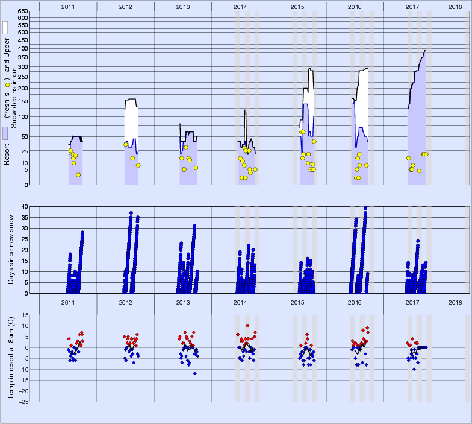The width and height of the screenshot is (472, 424).
Task: Click the 2017 snow depth peak
Action: click(x=424, y=51)
